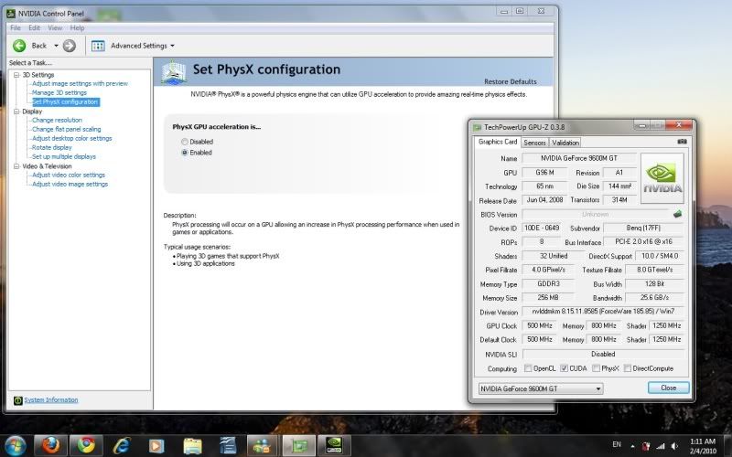The width and height of the screenshot is (732, 457).
Task: Select Set PhysX configuration in tree
Action: pyautogui.click(x=65, y=101)
